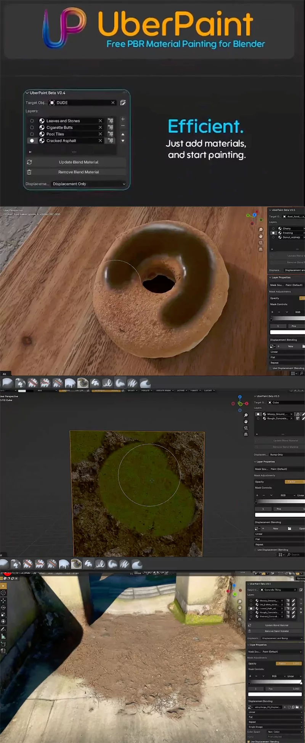
Task: Click New image button in cube Displacement Blending
Action: 275,528
